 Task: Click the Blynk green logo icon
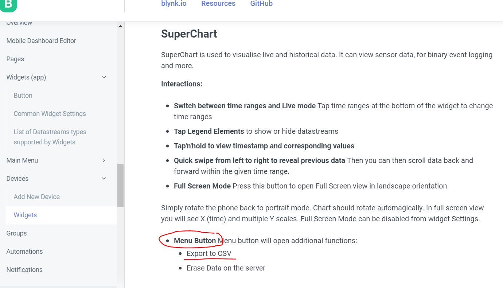click(8, 5)
